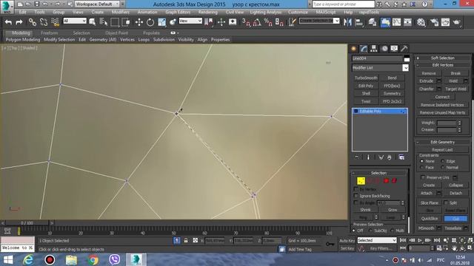474x266 pixels.
Task: Click the TurboSmooth modifier button
Action: pyautogui.click(x=366, y=78)
